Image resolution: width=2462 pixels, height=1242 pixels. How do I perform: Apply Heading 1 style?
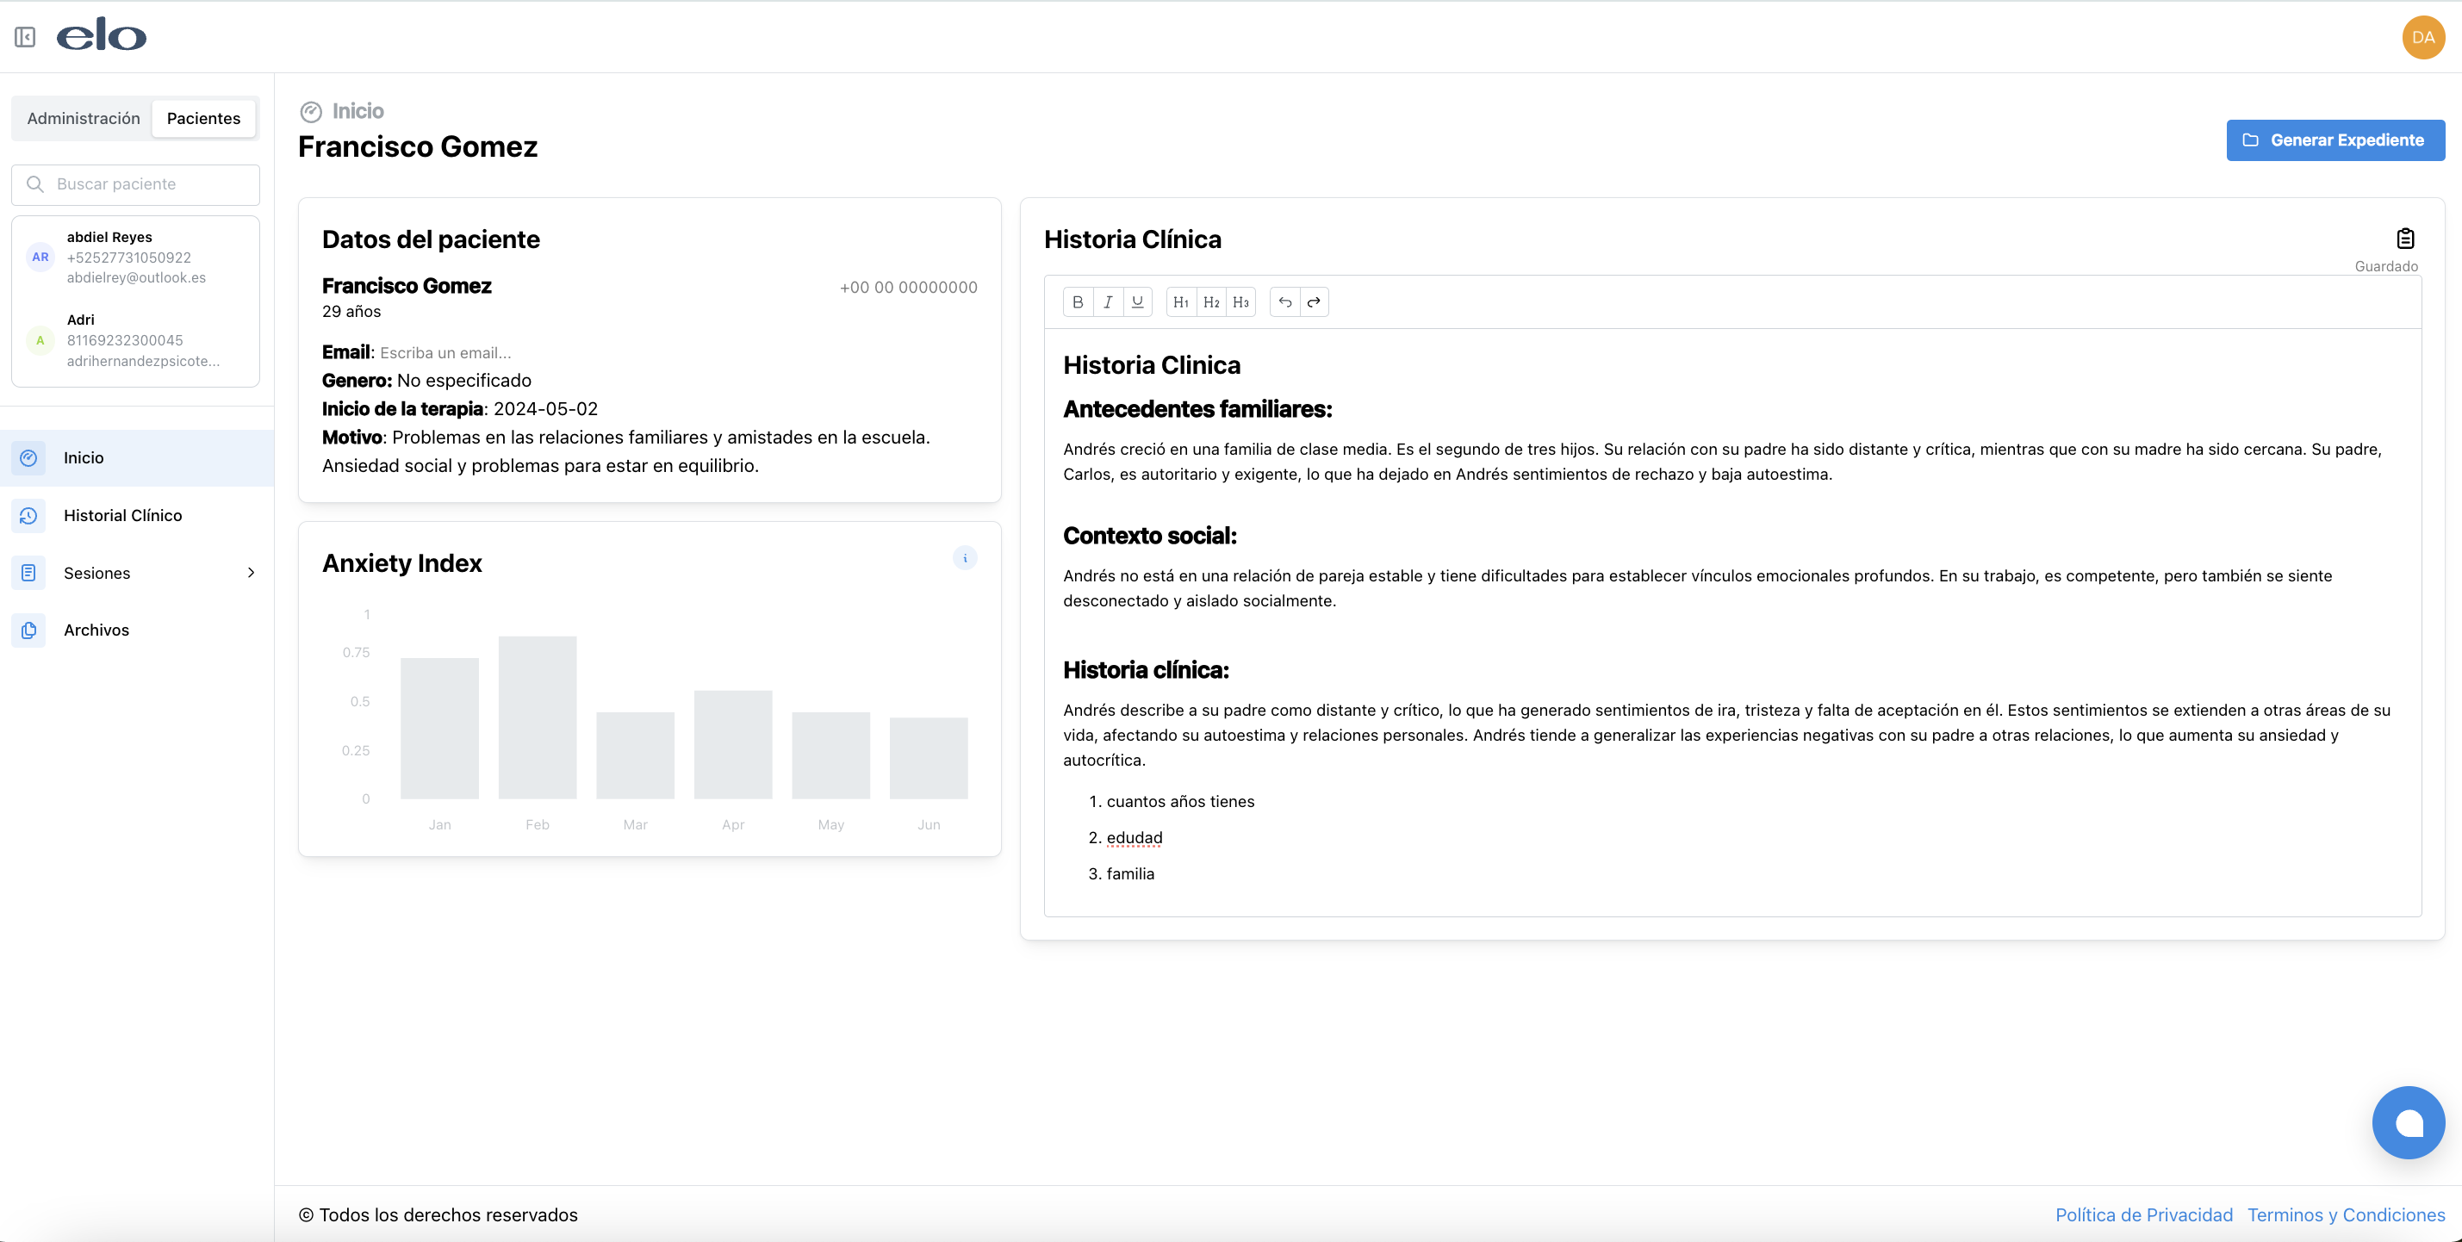pos(1181,302)
